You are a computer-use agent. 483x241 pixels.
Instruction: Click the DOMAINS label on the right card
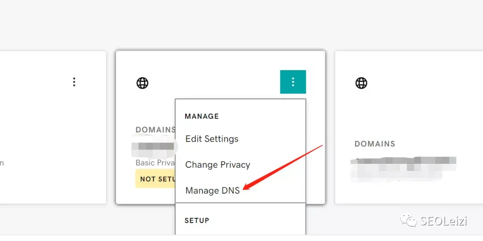pos(375,144)
